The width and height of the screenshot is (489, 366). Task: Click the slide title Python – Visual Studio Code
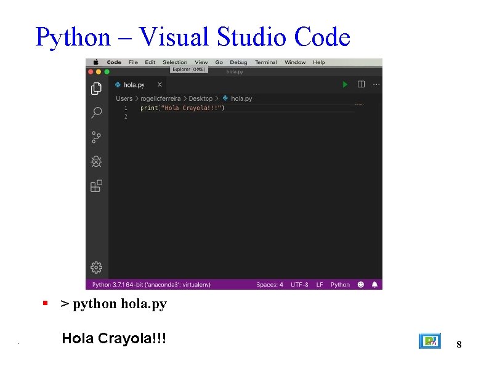pyautogui.click(x=193, y=38)
